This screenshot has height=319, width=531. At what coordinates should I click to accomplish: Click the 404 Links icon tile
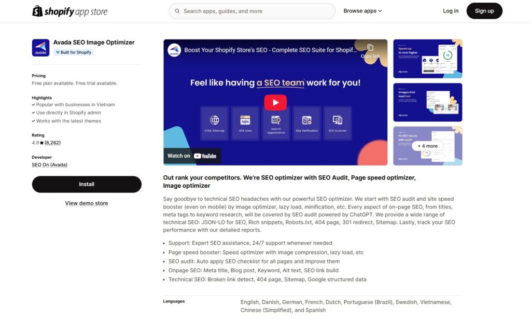(x=245, y=123)
